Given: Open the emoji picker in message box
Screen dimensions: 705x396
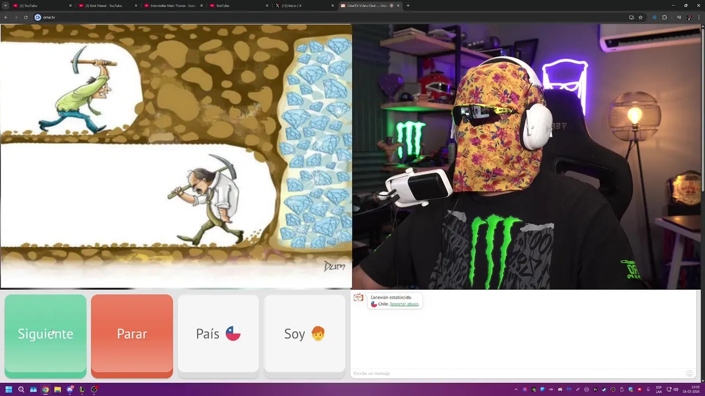Looking at the screenshot, I should tap(689, 373).
